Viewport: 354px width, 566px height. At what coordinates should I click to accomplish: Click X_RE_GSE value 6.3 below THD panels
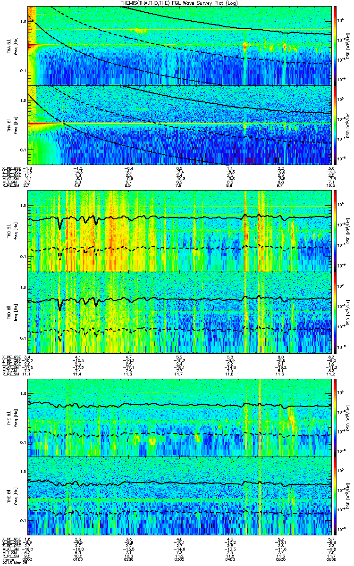click(x=331, y=356)
